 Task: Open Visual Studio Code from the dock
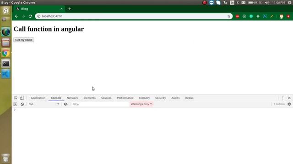pos(6,74)
